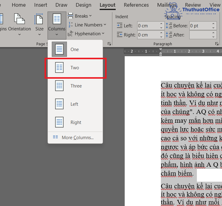
Task: Open the Page Setup dialog launcher
Action: [109, 44]
